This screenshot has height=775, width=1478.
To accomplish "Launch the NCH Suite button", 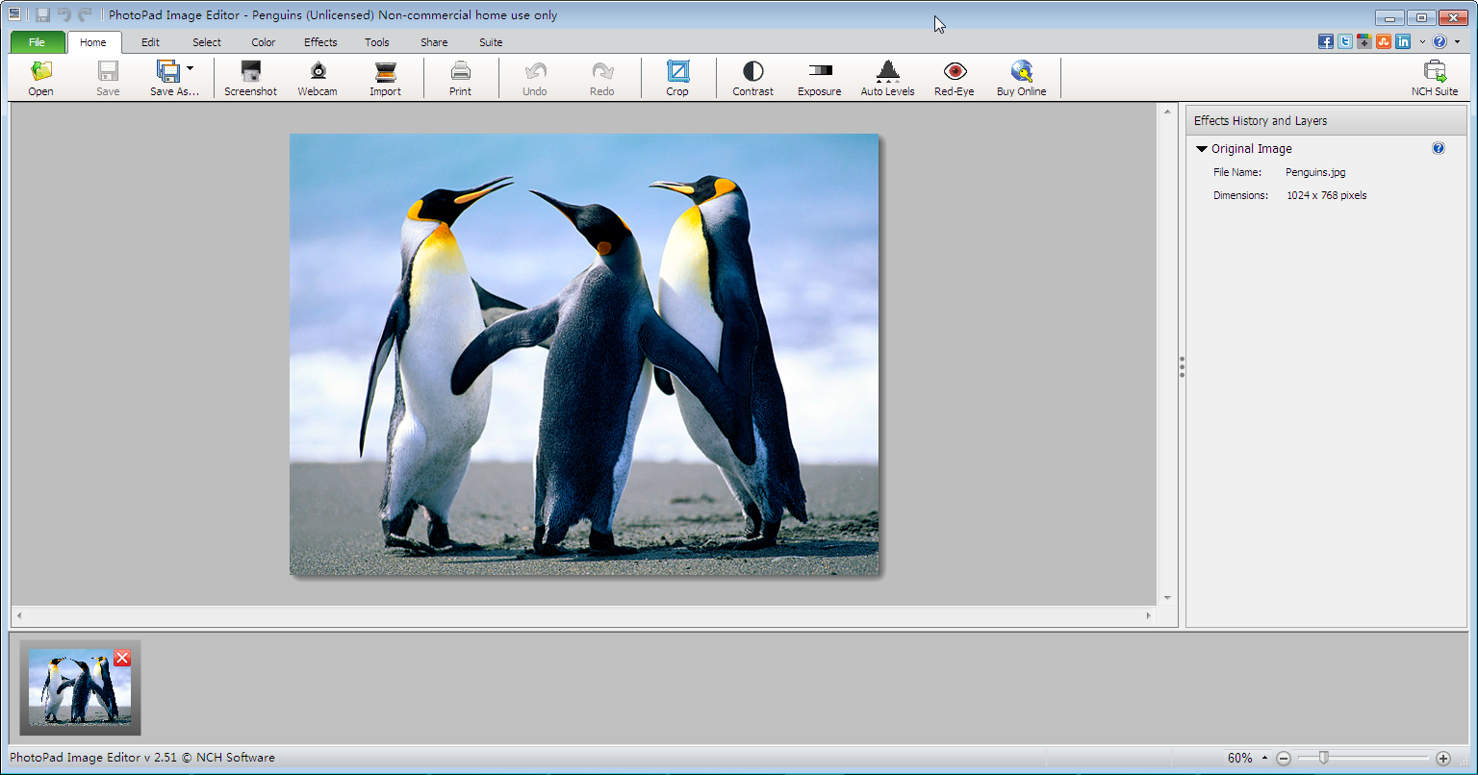I will click(1434, 78).
